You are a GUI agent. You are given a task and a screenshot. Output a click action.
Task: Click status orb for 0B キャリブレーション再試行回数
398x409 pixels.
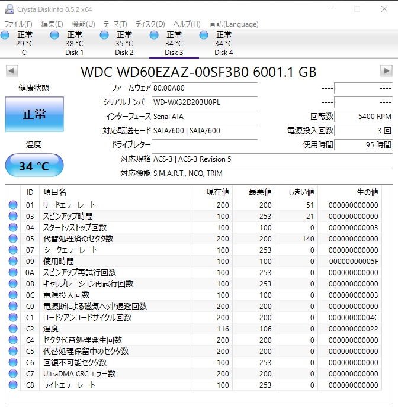13,284
